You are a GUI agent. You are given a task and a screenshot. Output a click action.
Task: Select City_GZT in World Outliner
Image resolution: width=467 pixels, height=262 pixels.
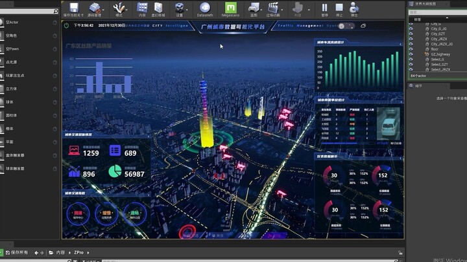438,34
